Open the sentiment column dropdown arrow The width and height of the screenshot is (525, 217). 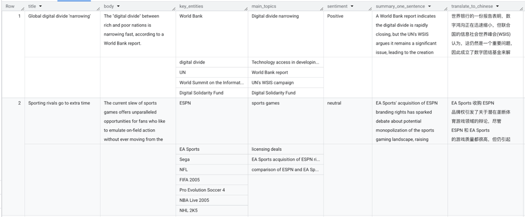[352, 6]
